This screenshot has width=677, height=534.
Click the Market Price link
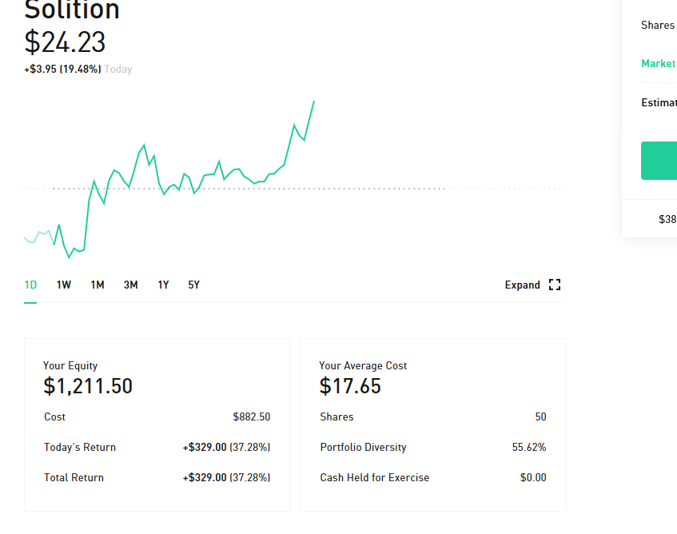pos(659,63)
